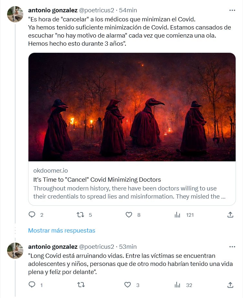245x298 pixels.
Task: Reply to the first tweet about Covid doctors
Action: point(32,214)
